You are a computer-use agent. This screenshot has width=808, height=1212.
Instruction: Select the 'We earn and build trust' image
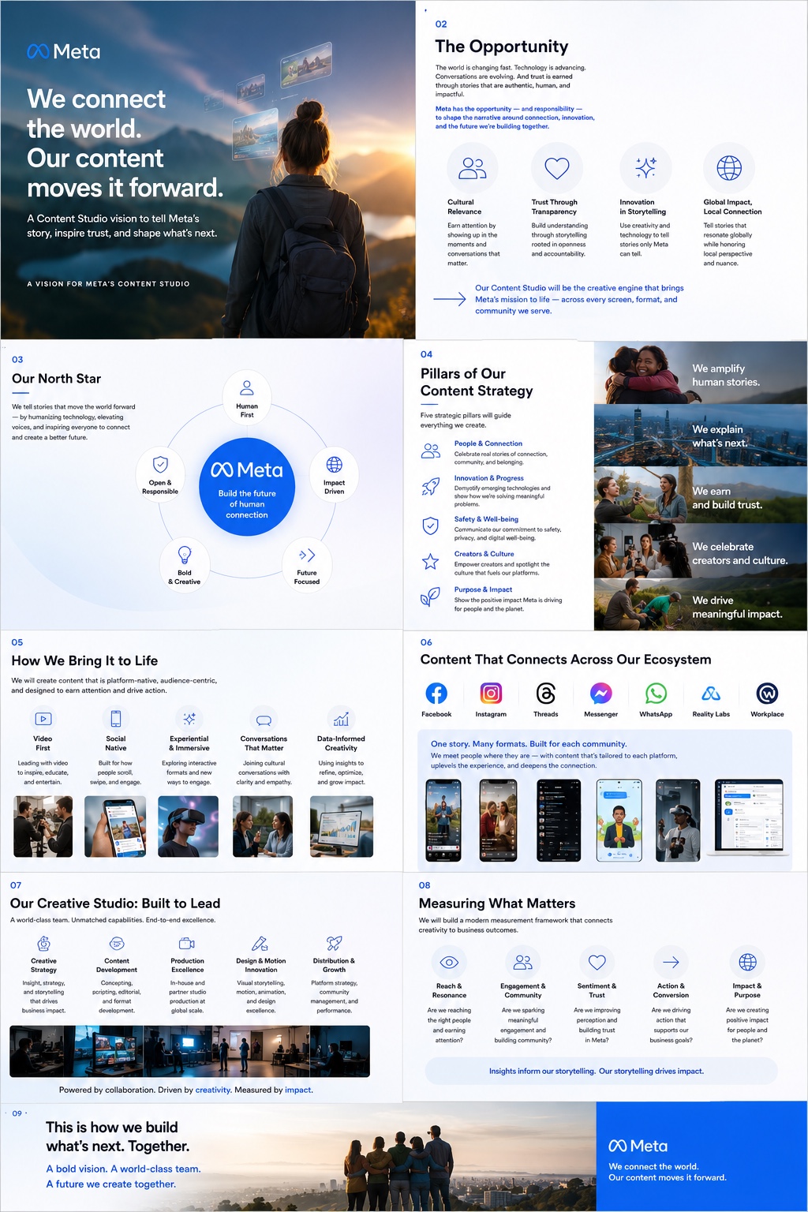point(701,495)
